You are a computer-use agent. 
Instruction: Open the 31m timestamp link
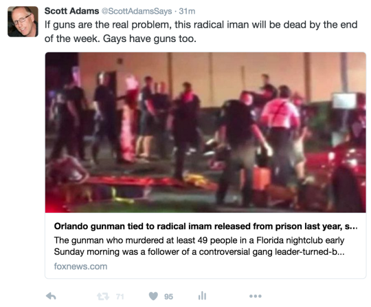(187, 11)
